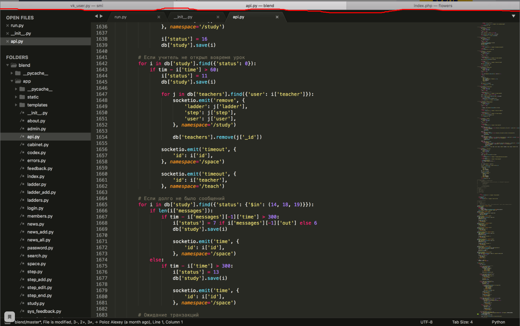
Task: Open run.py from Open Files
Action: [x=17, y=25]
